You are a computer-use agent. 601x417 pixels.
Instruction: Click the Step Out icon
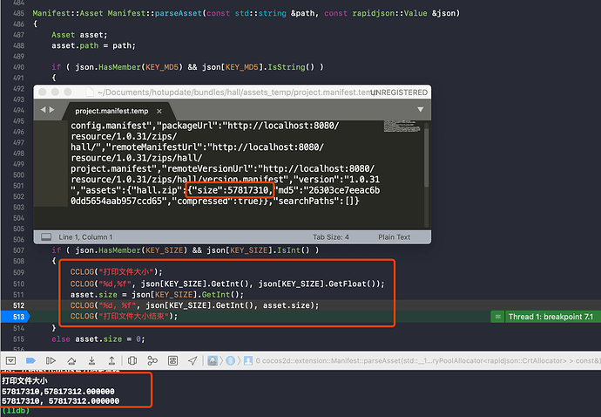click(111, 360)
